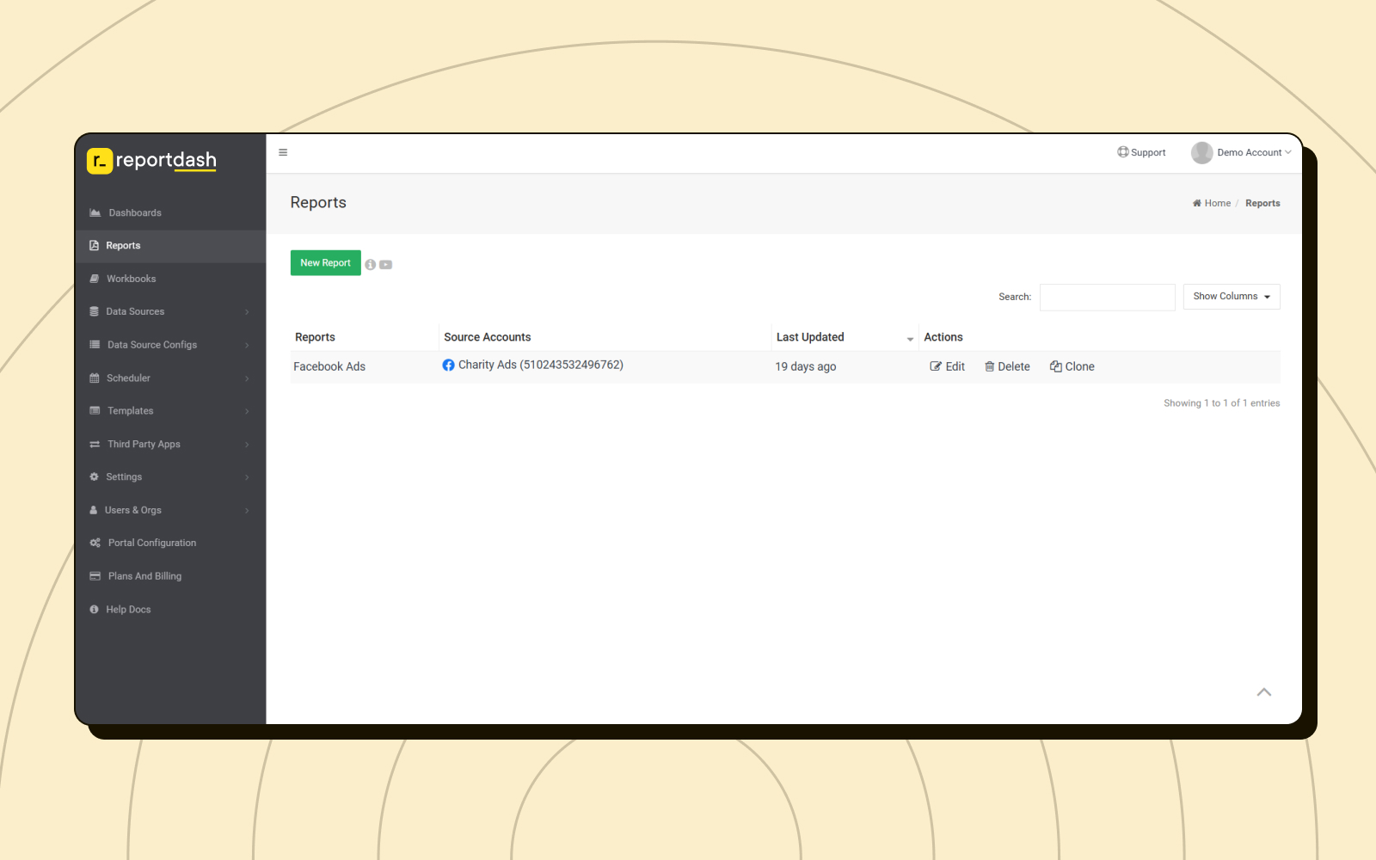Click the Help Docs info icon
The width and height of the screenshot is (1376, 860).
(x=95, y=609)
